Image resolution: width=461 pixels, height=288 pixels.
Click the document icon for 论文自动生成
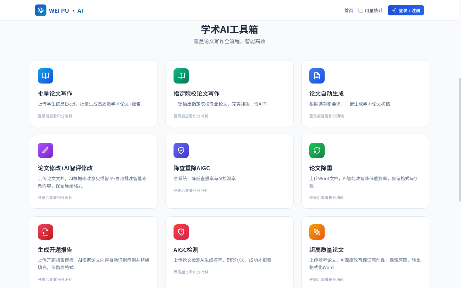(x=317, y=76)
